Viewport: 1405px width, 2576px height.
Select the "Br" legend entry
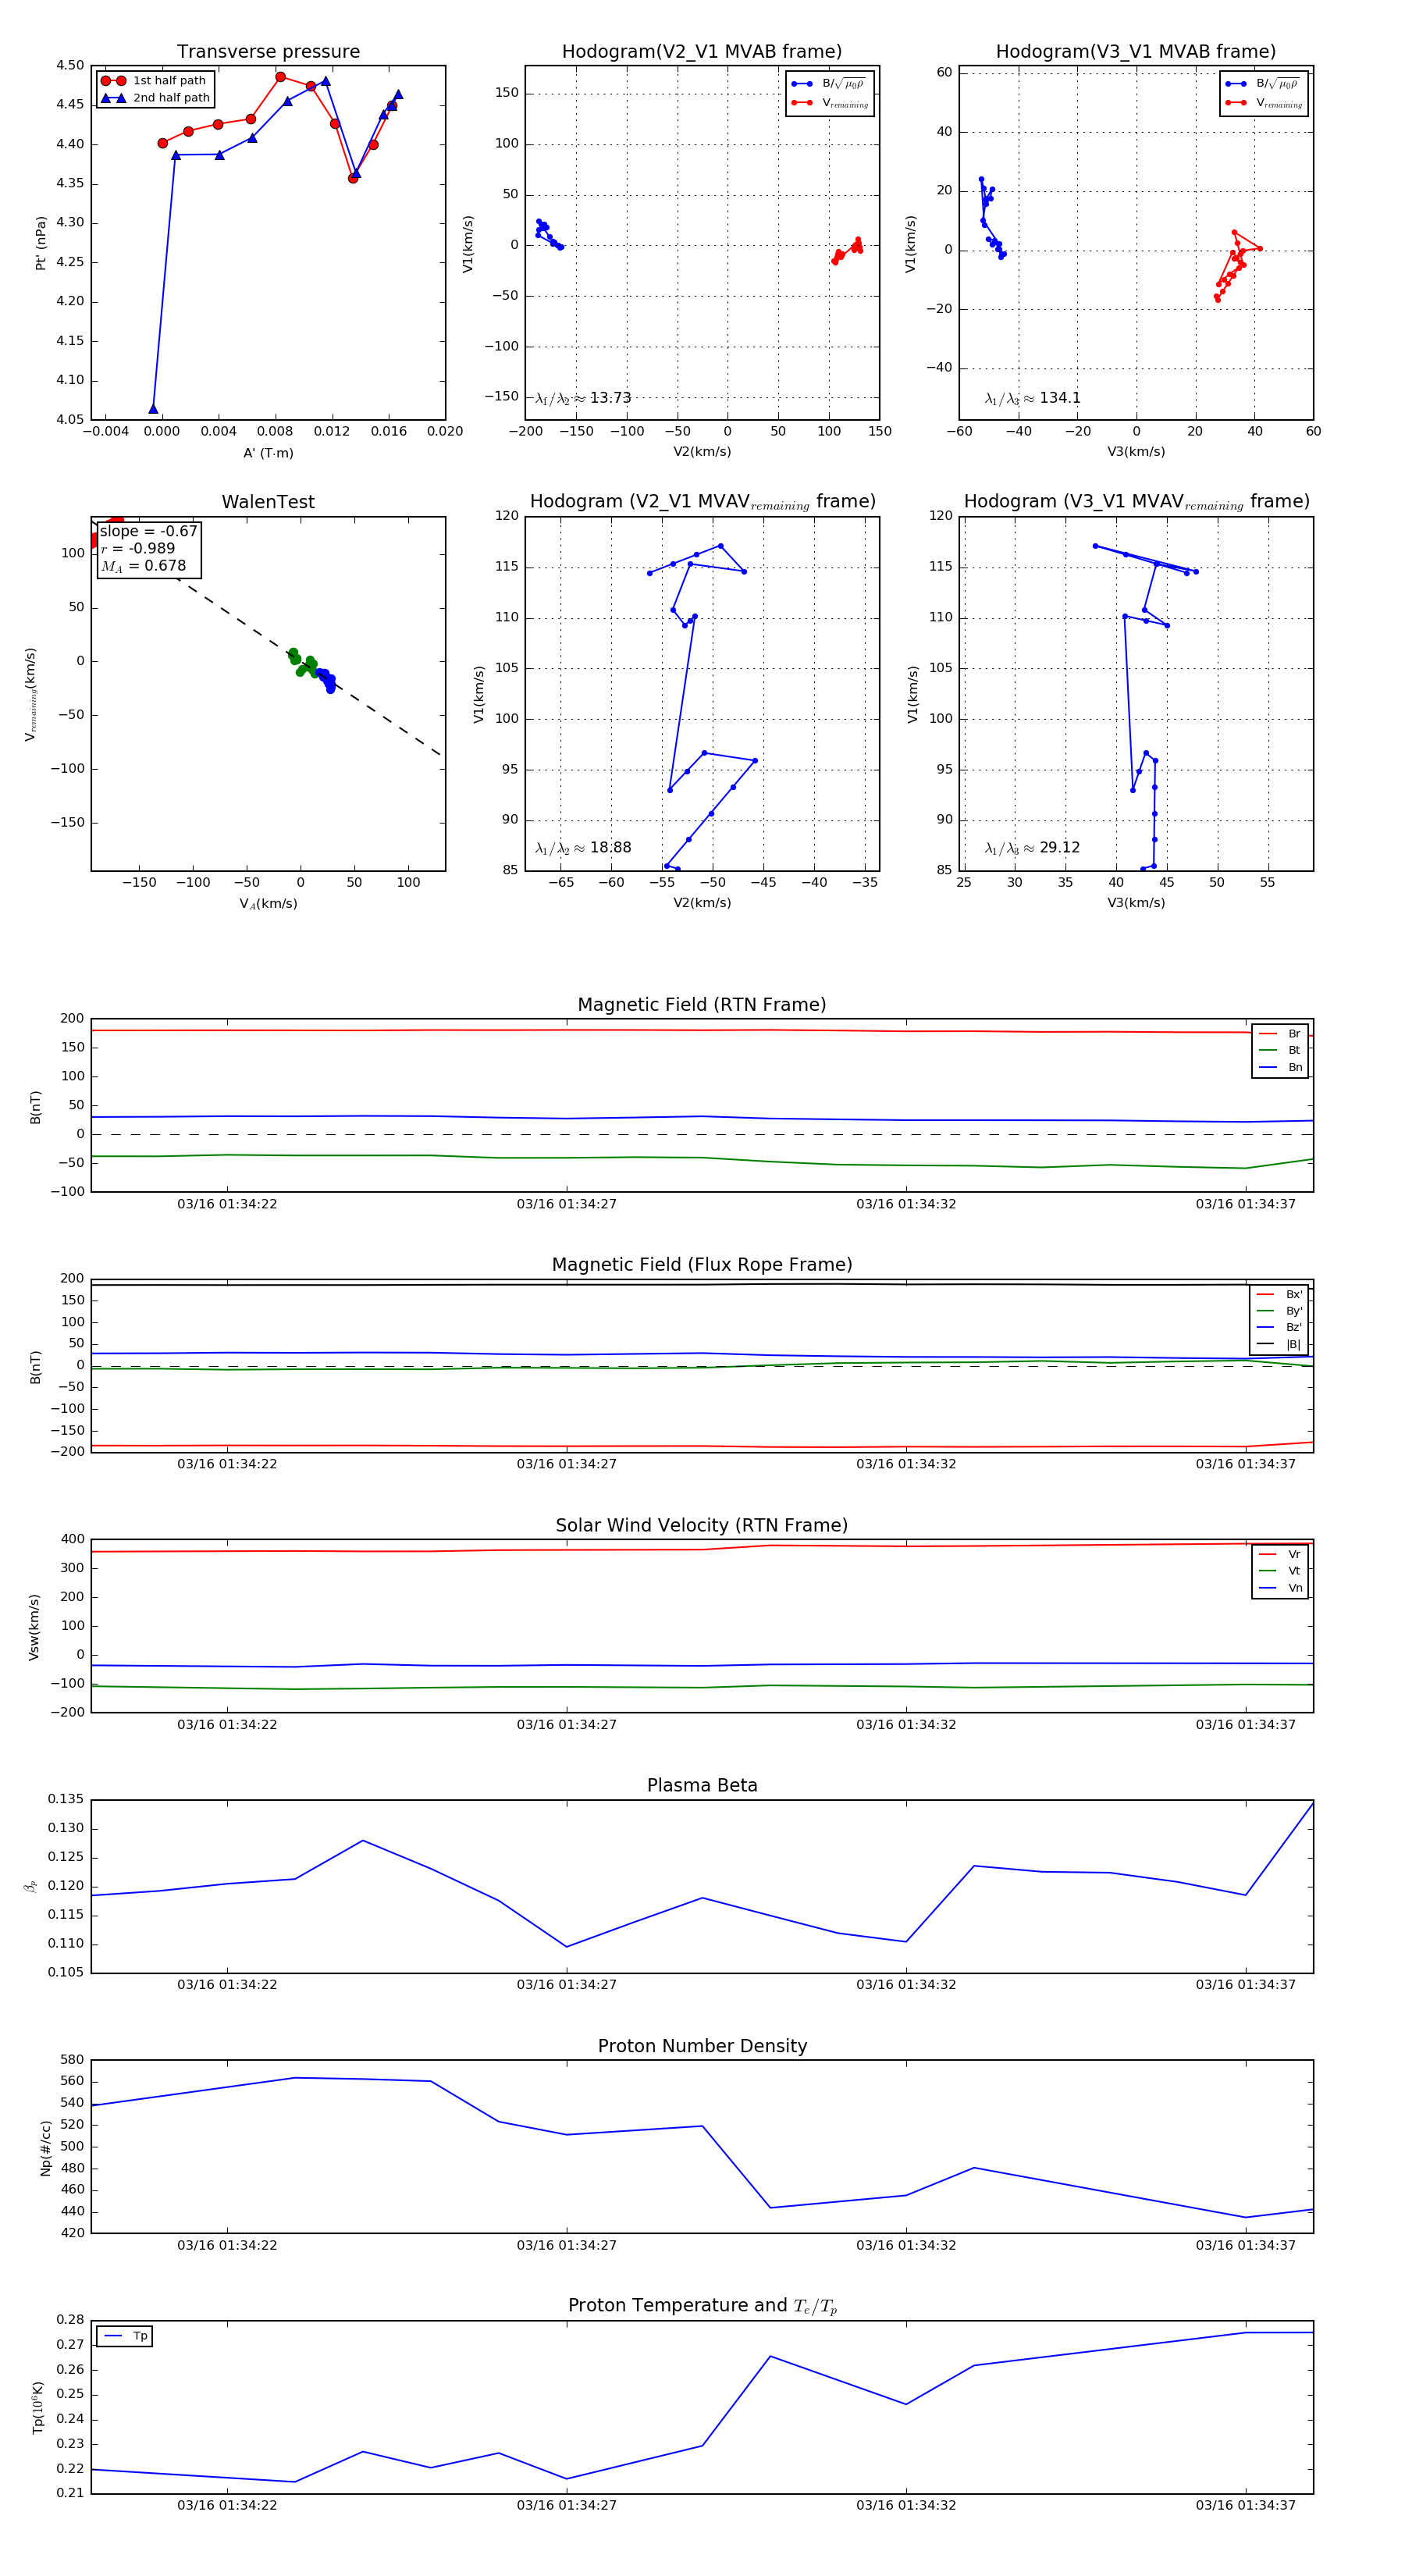[1280, 1034]
